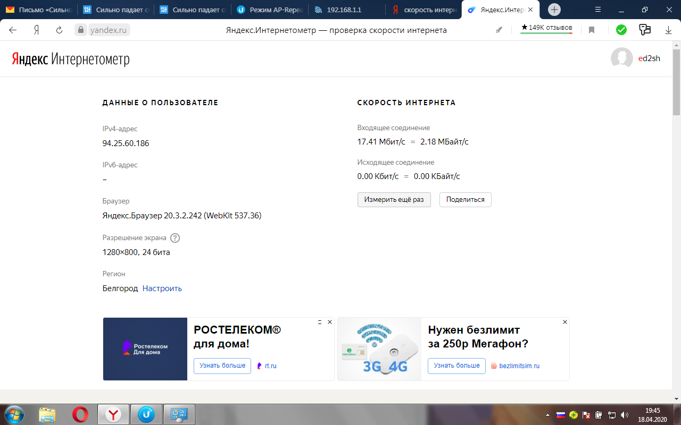
Task: Open a new tab with the plus button
Action: 554,10
